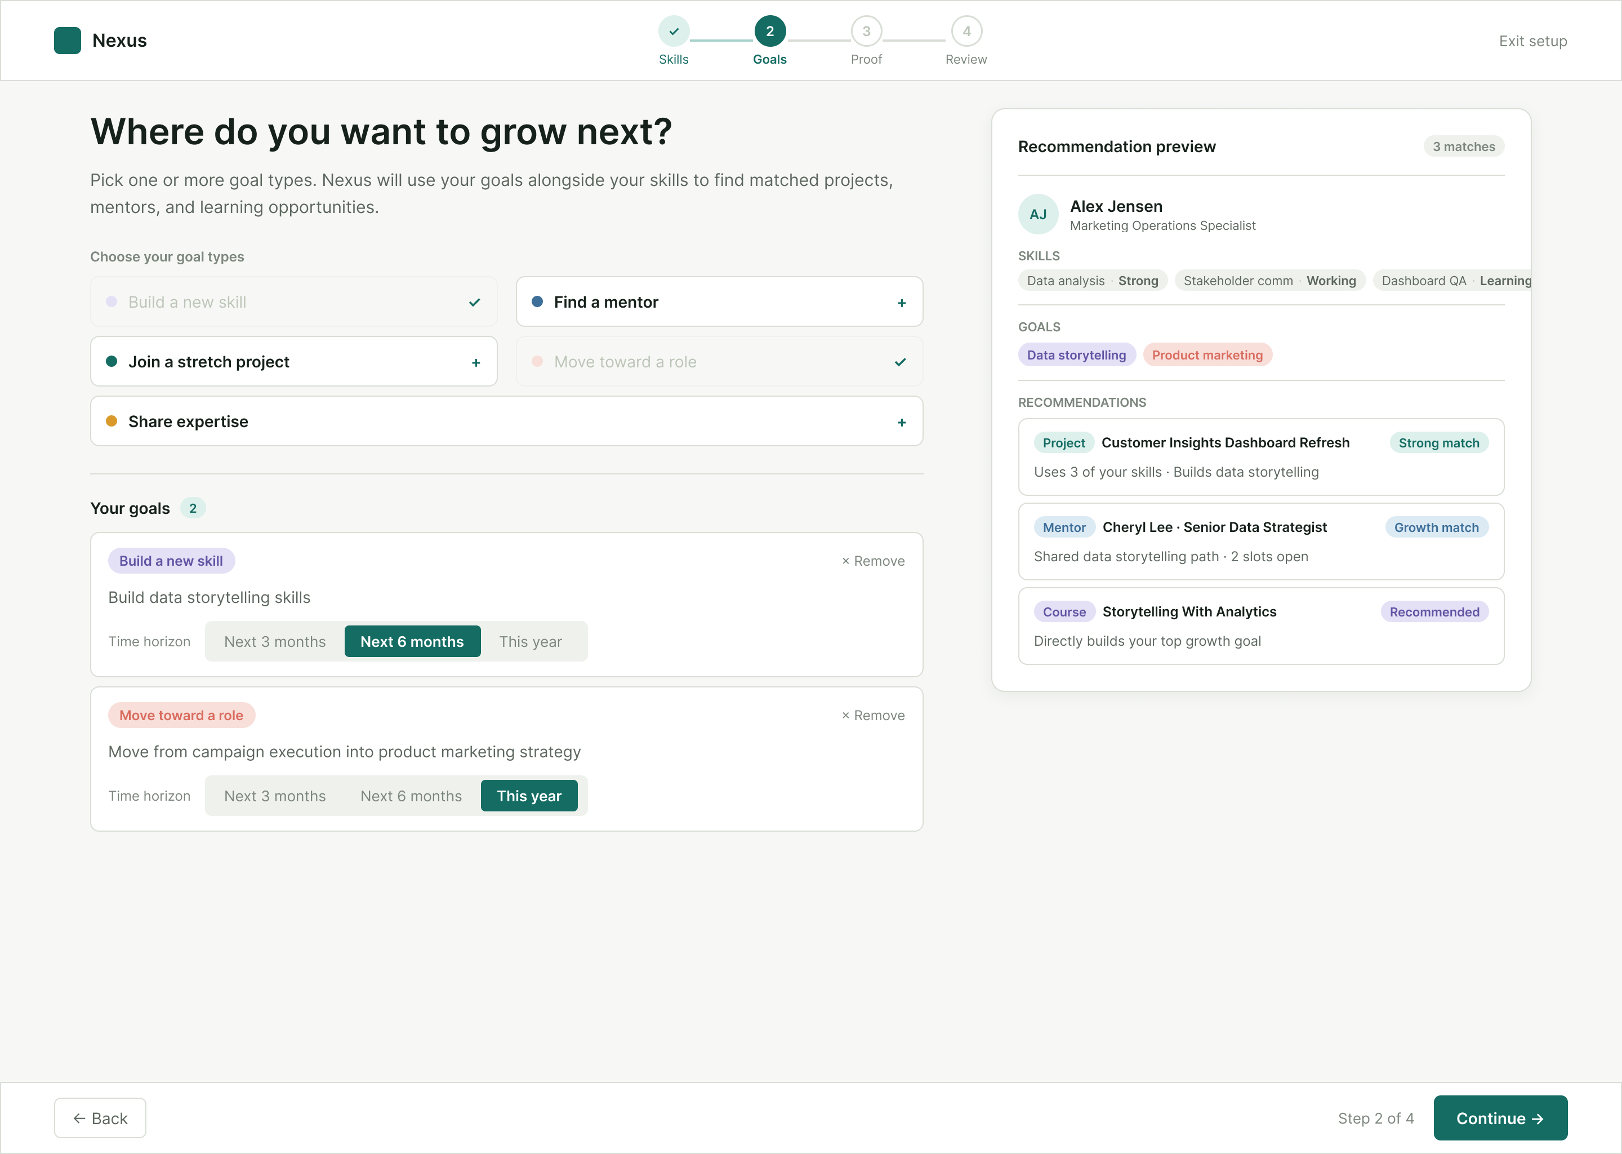1622x1154 pixels.
Task: Toggle the Move toward a role goal type
Action: click(x=719, y=361)
